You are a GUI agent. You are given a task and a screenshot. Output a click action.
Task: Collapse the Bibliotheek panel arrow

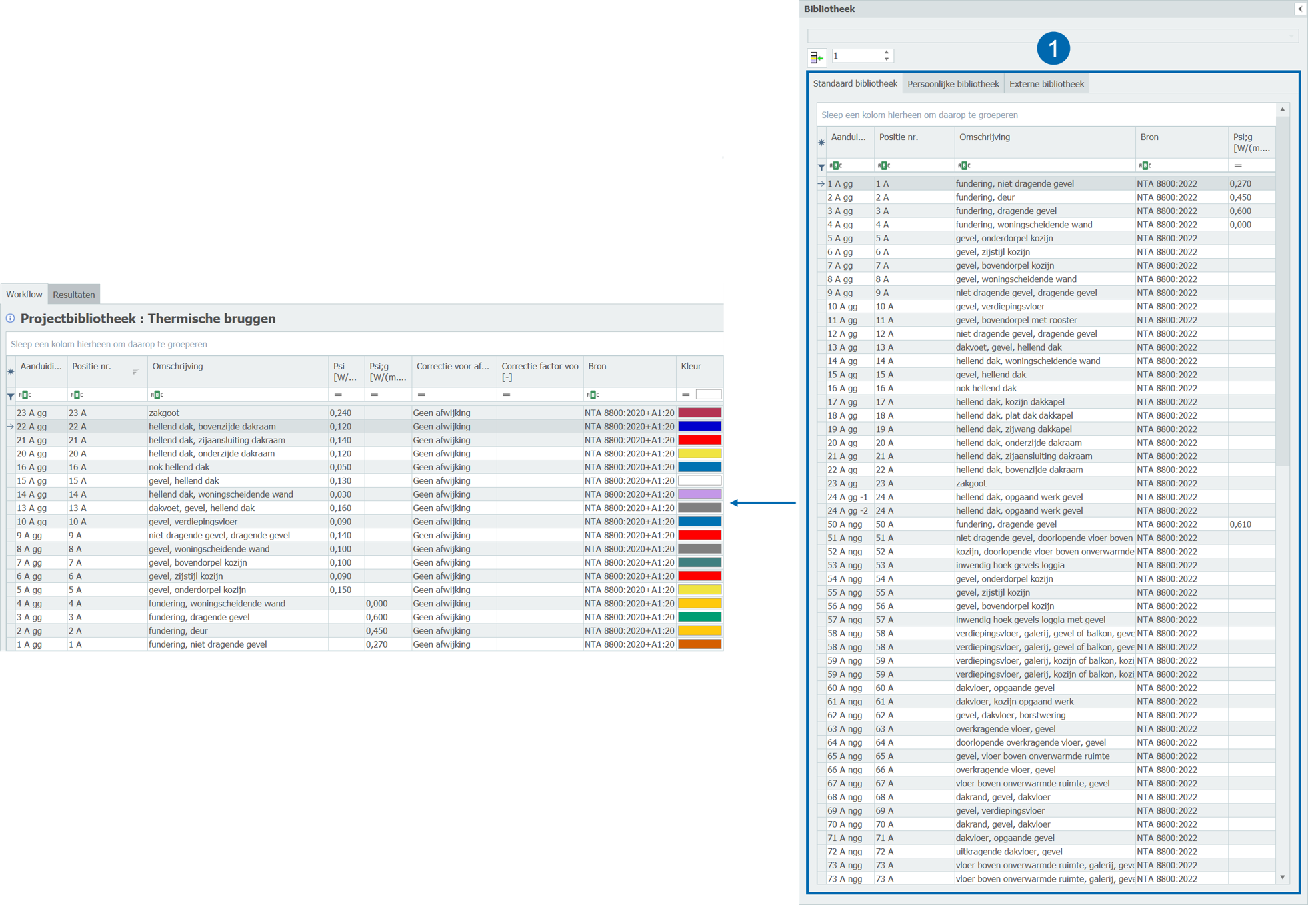1300,9
